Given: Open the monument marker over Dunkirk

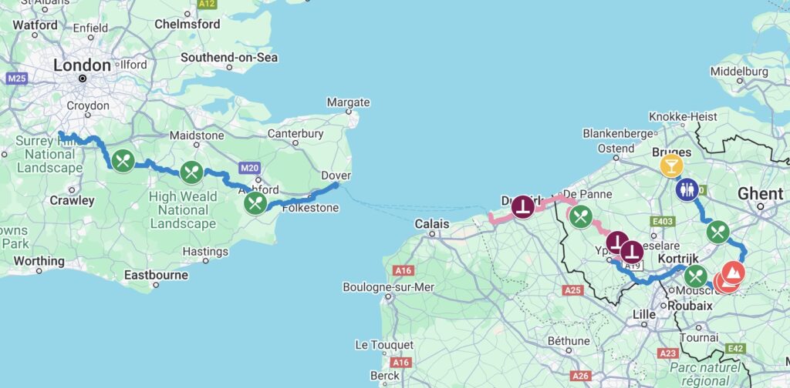Looking at the screenshot, I should point(523,207).
